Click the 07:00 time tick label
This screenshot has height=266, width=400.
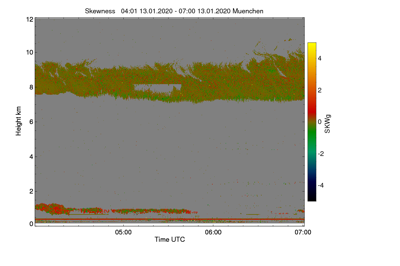pos(303,232)
